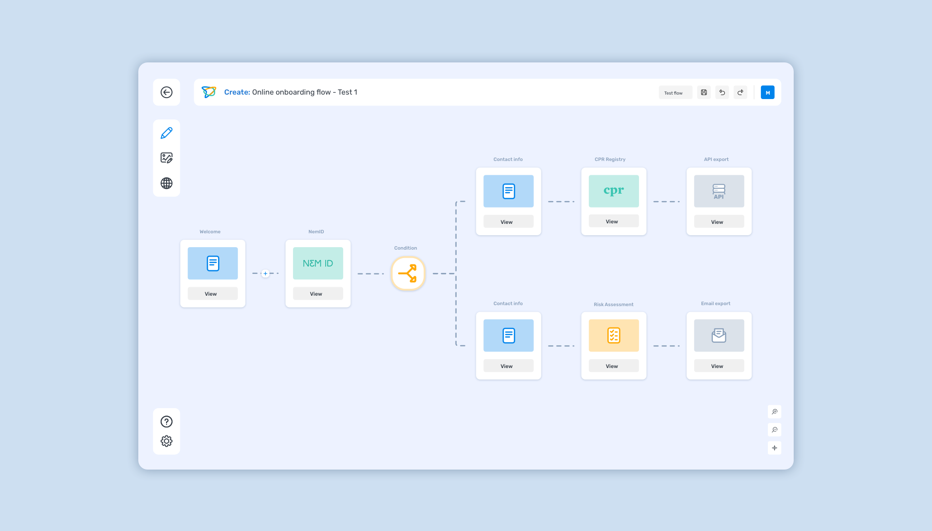Add a step between Welcome and NemID
Viewport: 932px width, 531px height.
tap(265, 273)
